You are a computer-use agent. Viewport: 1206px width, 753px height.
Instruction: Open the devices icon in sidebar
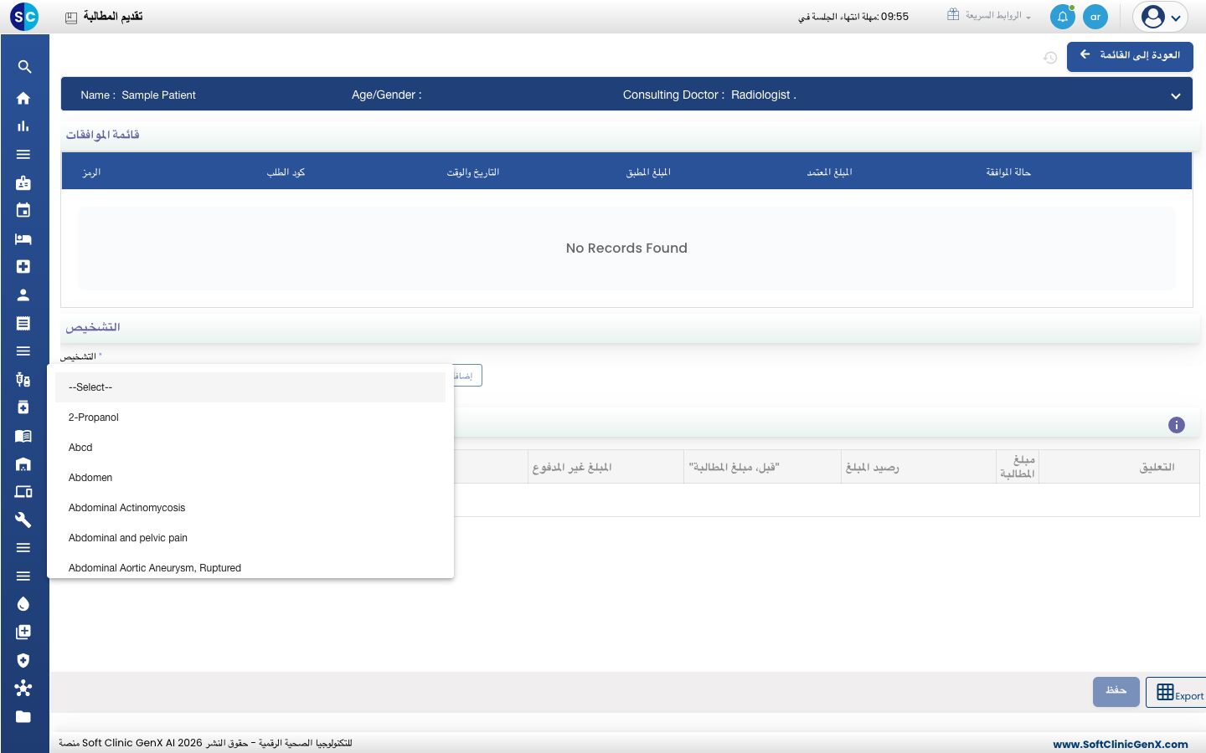coord(23,492)
